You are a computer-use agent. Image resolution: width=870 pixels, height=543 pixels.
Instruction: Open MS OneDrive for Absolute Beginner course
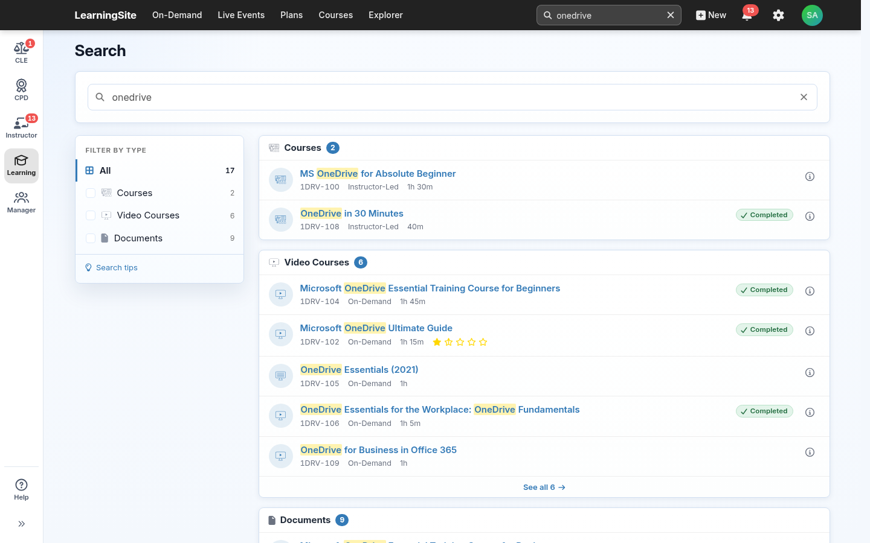point(378,174)
